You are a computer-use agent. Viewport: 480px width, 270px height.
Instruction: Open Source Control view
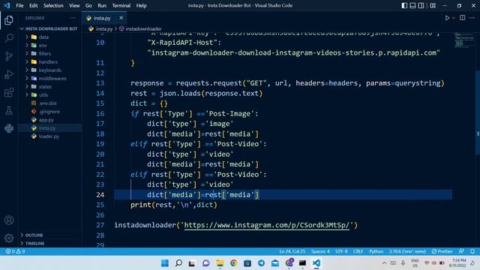pyautogui.click(x=9, y=56)
